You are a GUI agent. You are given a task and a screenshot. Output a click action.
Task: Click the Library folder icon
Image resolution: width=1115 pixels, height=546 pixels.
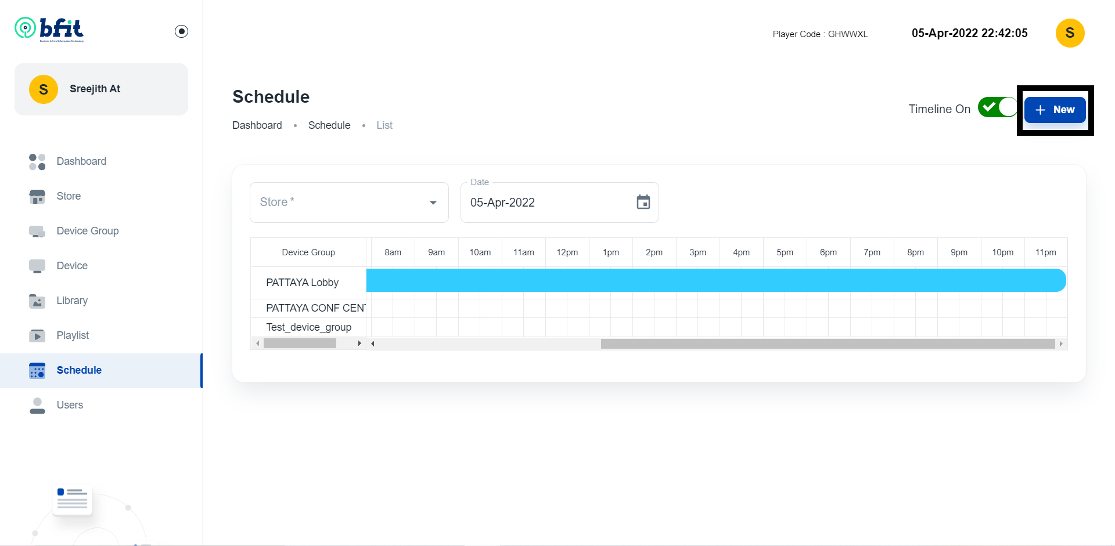click(37, 301)
